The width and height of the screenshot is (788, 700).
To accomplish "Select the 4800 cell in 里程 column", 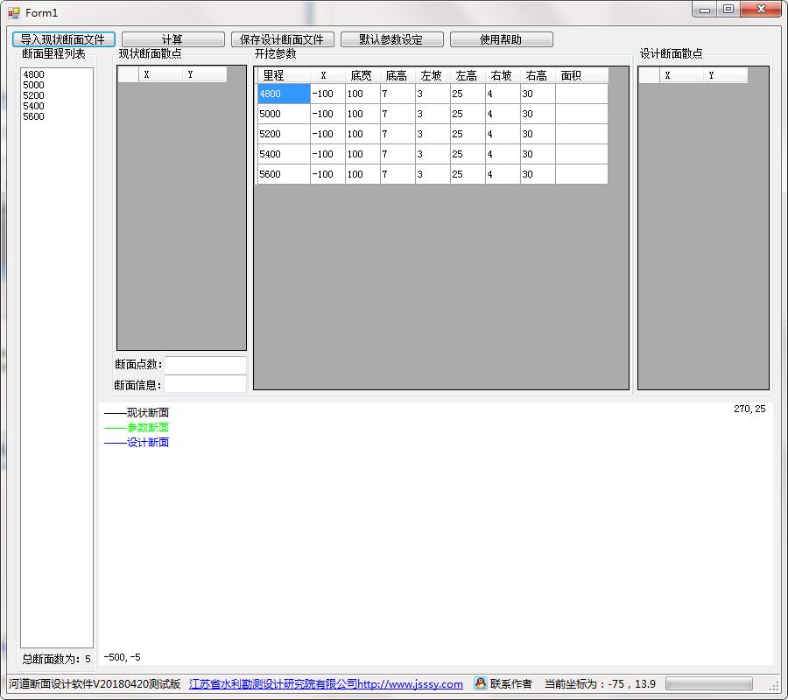I will (284, 94).
